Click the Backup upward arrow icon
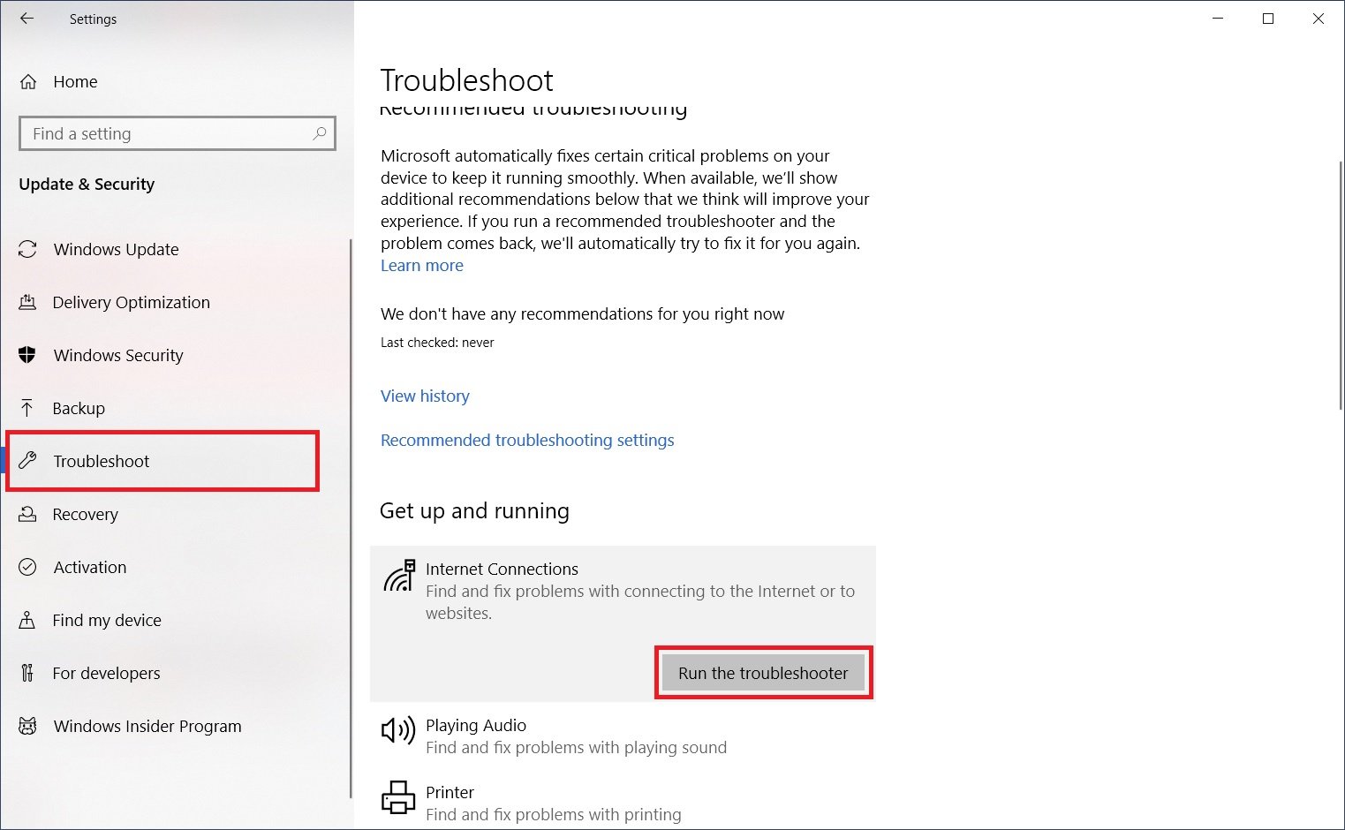 click(x=27, y=408)
